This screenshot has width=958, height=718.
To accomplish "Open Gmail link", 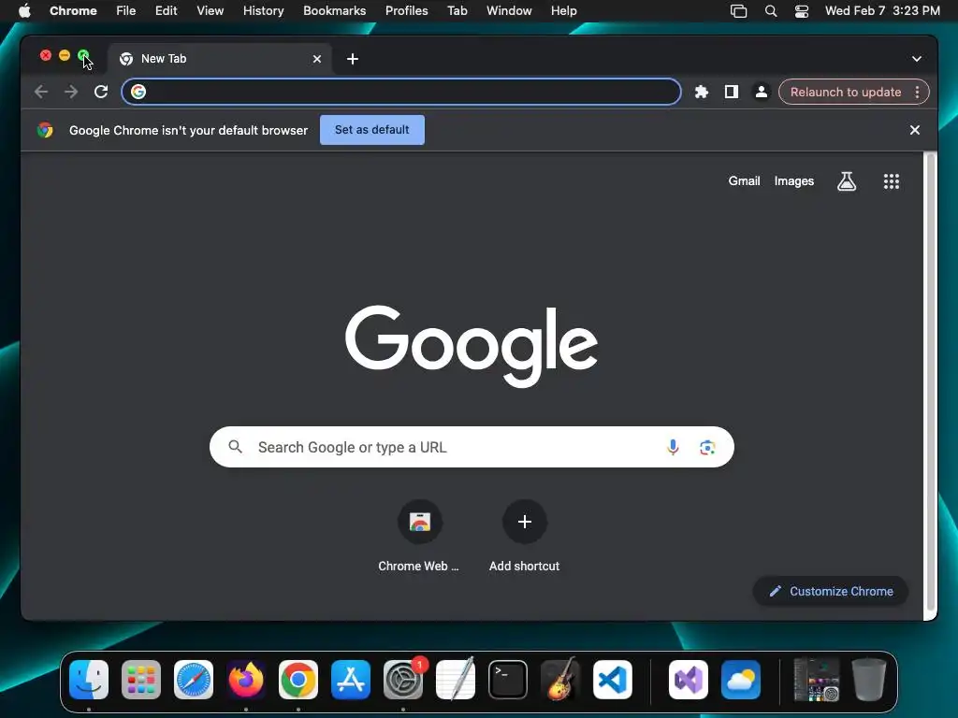I will tap(744, 181).
